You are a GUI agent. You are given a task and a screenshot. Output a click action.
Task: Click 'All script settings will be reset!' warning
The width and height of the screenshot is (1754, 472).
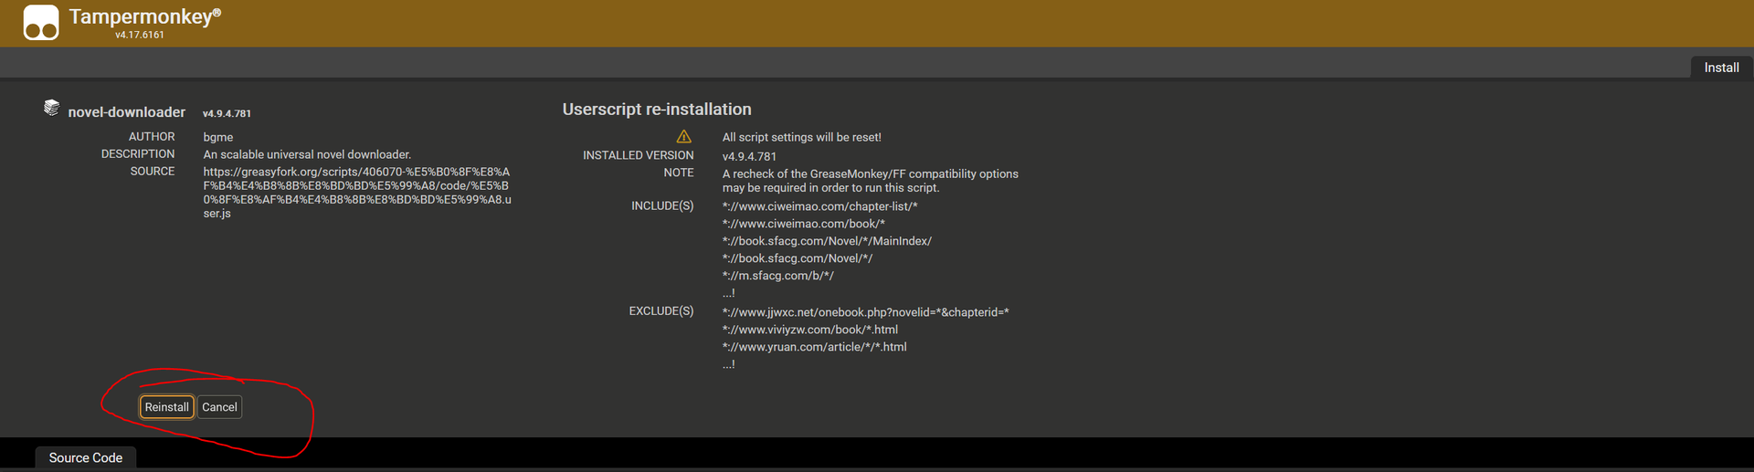pyautogui.click(x=802, y=137)
